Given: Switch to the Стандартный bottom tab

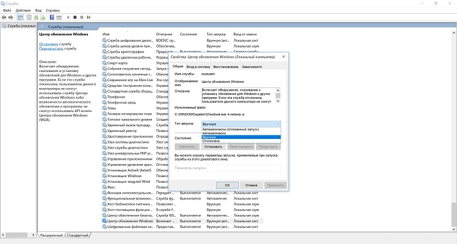Looking at the screenshot, I should [x=78, y=235].
